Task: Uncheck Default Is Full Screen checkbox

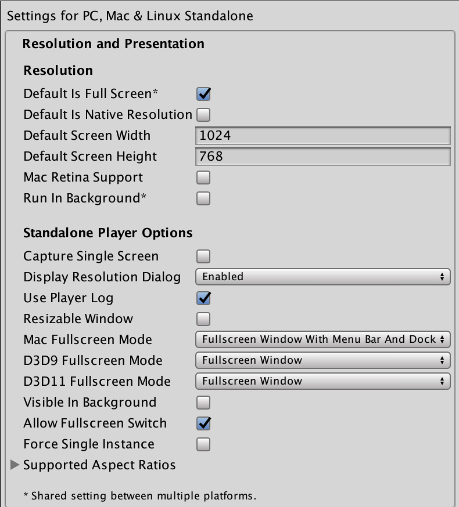Action: tap(203, 94)
